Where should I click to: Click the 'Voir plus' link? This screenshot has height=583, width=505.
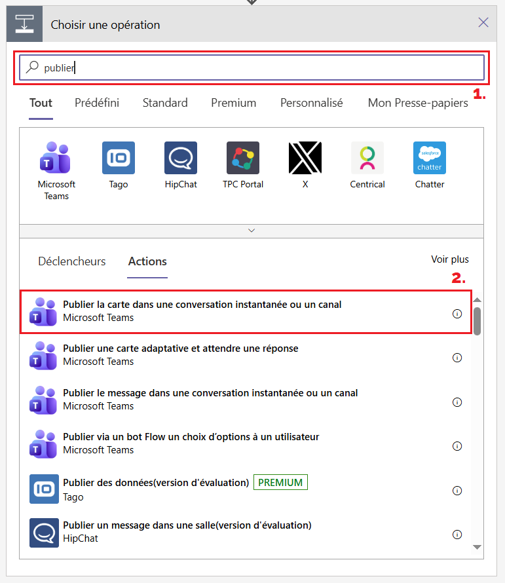[449, 259]
